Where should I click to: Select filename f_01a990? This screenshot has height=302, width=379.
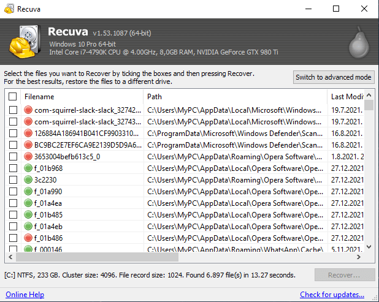click(48, 192)
